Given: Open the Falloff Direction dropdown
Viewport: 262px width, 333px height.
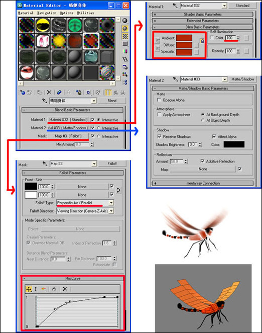Looking at the screenshot, I should (x=111, y=211).
